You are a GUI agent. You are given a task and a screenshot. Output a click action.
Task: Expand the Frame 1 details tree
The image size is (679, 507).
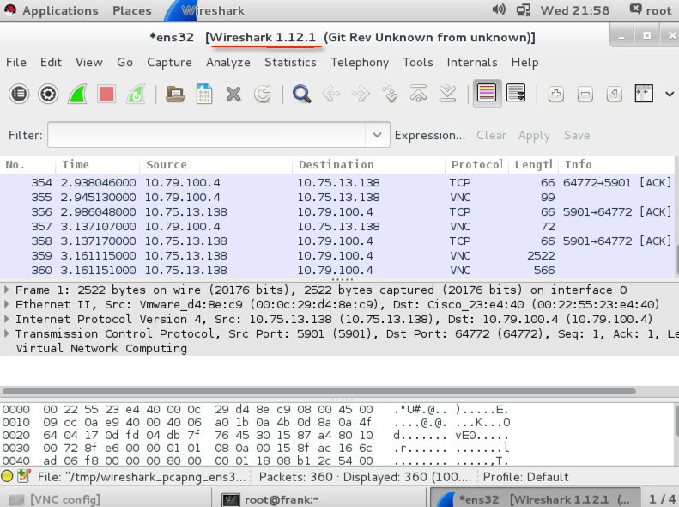[x=7, y=290]
